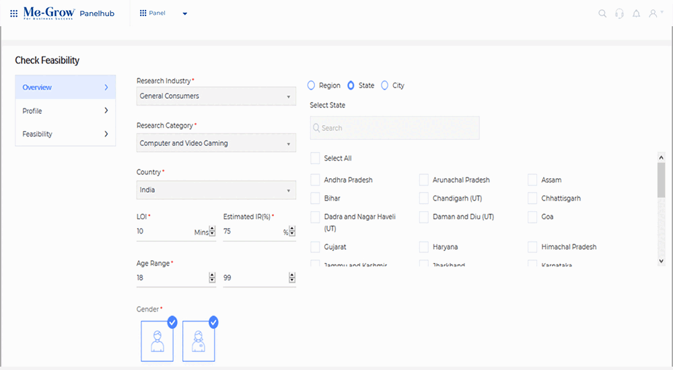Open the notifications bell icon
The image size is (673, 370).
pyautogui.click(x=637, y=13)
